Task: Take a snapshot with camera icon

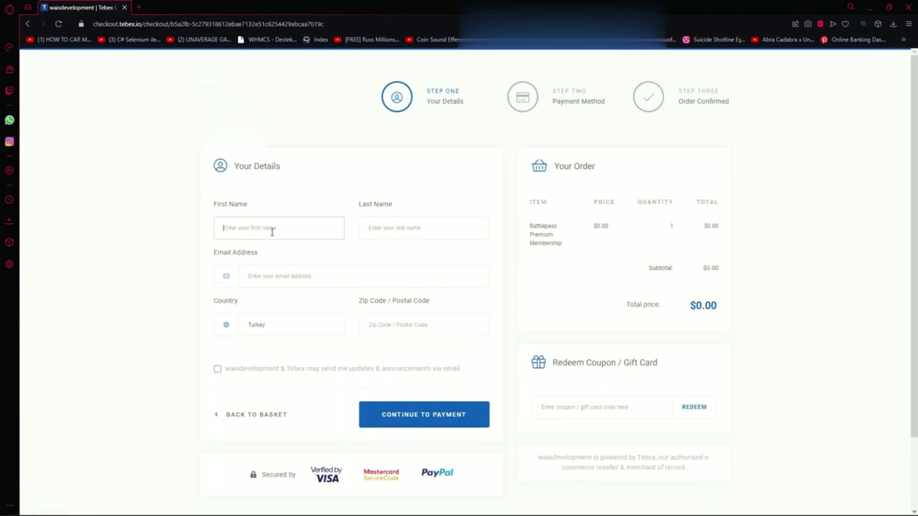Action: pyautogui.click(x=808, y=24)
